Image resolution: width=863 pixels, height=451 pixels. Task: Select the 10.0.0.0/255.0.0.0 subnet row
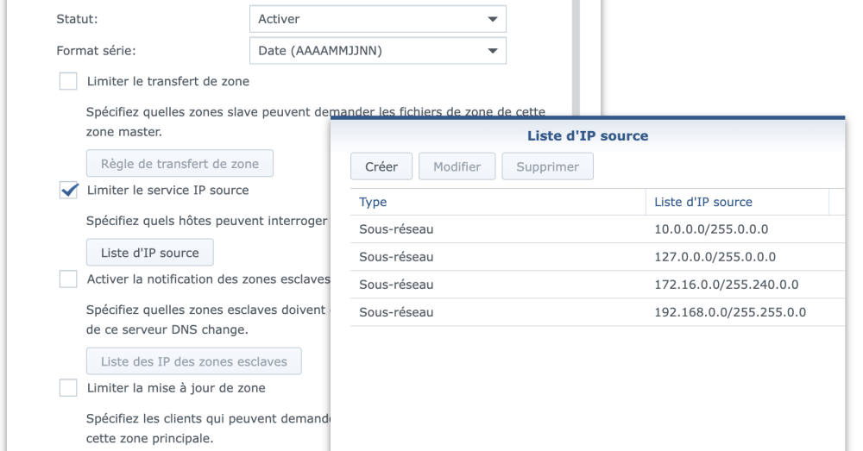(595, 229)
